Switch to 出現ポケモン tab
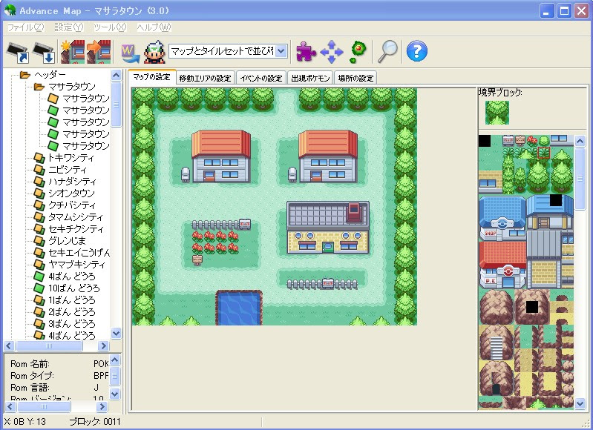 pyautogui.click(x=310, y=78)
